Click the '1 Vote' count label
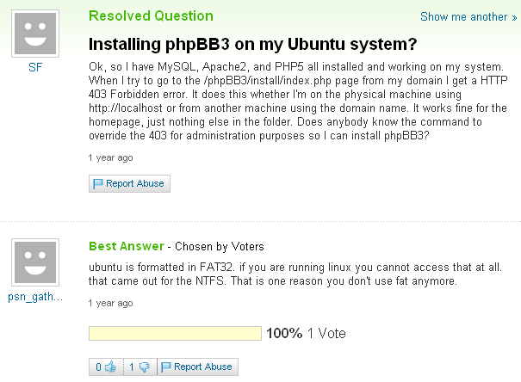This screenshot has width=521, height=382. point(327,333)
